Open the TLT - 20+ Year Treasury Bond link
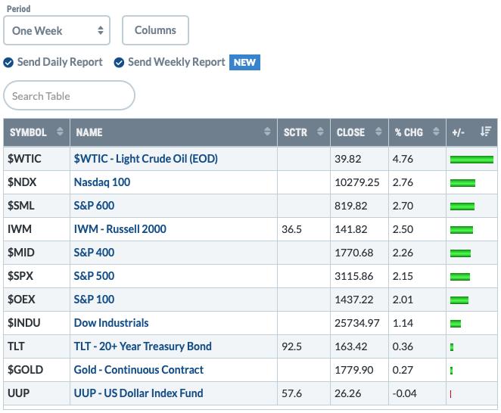 click(x=142, y=346)
